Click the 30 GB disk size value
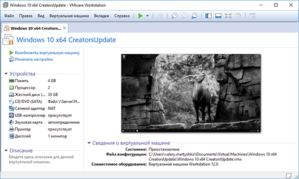The height and width of the screenshot is (179, 299). pos(52,94)
